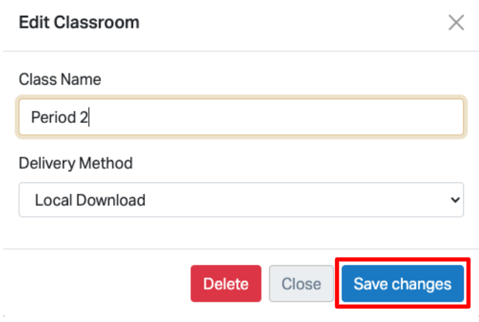Image resolution: width=479 pixels, height=322 pixels.
Task: Click the word Name in the class label
Action: (83, 79)
